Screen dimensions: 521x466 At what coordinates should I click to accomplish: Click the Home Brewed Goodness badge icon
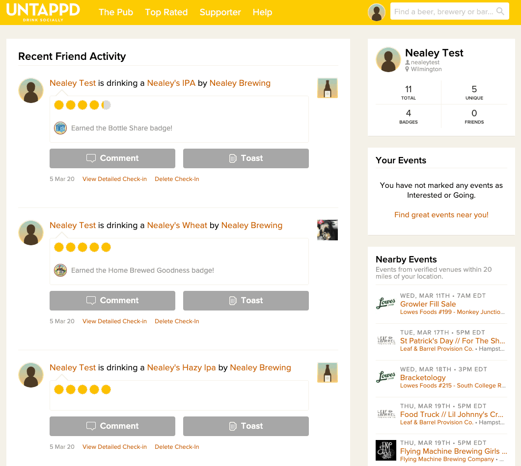tap(60, 270)
